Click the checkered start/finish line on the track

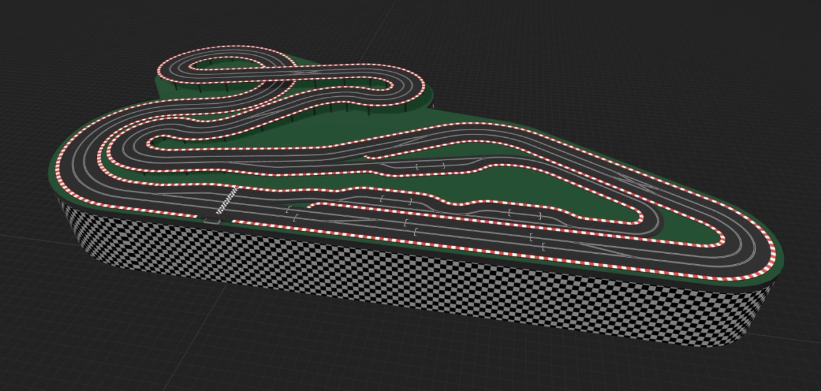pyautogui.click(x=226, y=201)
